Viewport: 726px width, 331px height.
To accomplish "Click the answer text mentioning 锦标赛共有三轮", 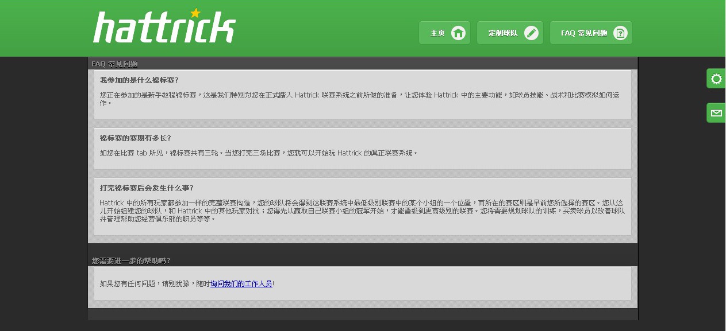I will click(259, 153).
